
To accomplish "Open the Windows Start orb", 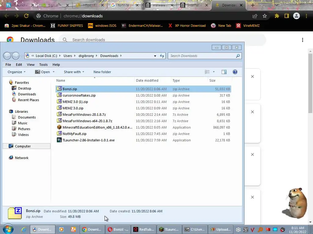I will [8, 229].
